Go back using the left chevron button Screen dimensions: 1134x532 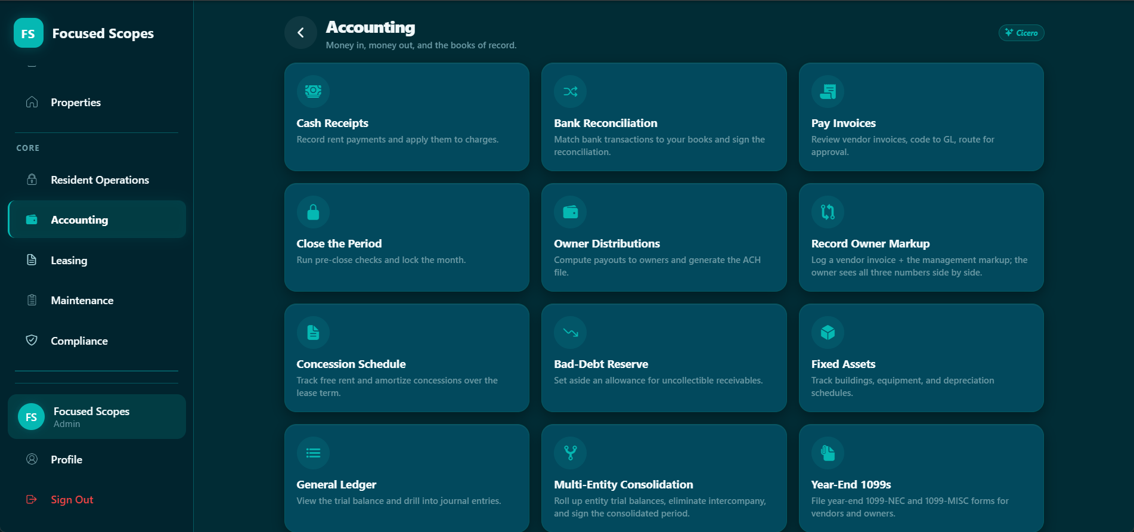click(300, 33)
